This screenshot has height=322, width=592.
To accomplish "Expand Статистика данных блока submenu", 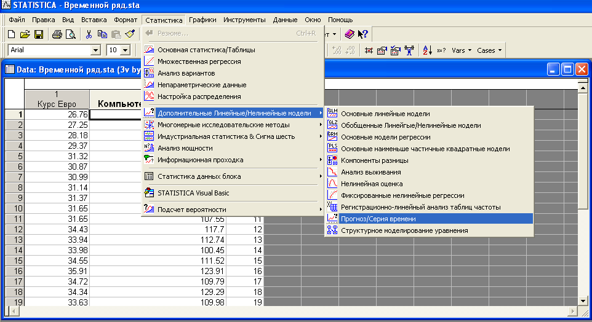I will (233, 176).
